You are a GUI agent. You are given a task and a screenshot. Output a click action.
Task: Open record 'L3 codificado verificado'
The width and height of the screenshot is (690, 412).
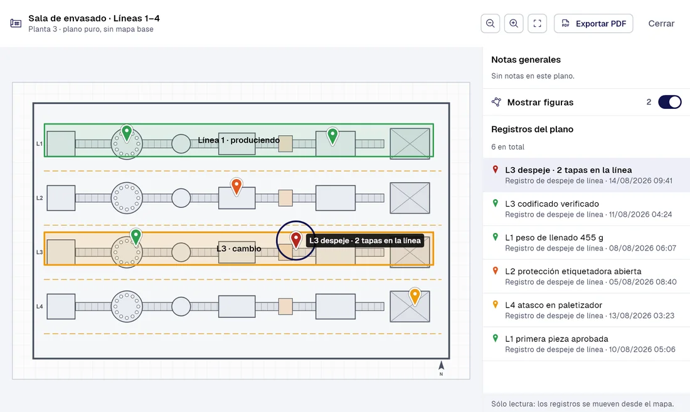pos(586,209)
